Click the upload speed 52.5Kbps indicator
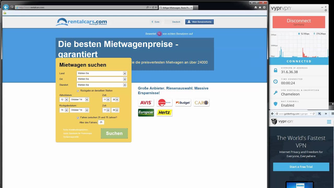This screenshot has width=334, height=188. [303, 34]
